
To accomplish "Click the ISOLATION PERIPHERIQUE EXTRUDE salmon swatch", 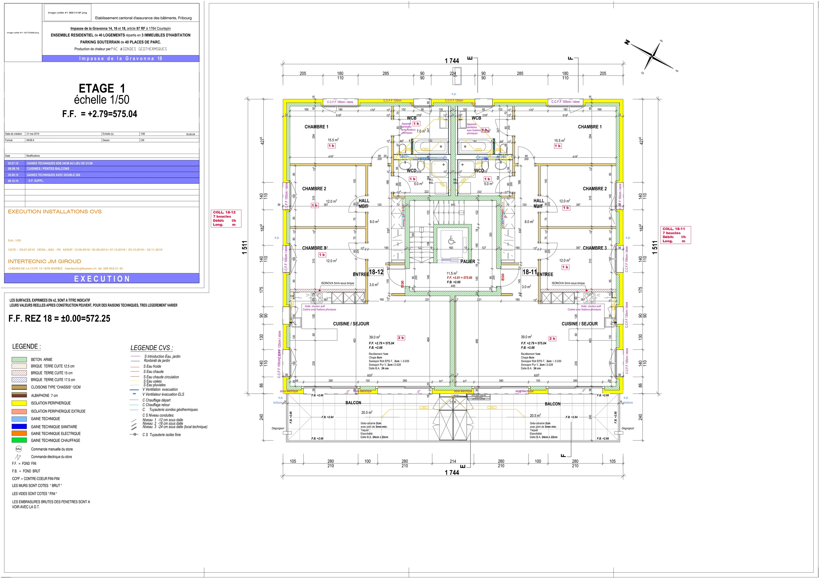I will tap(19, 411).
